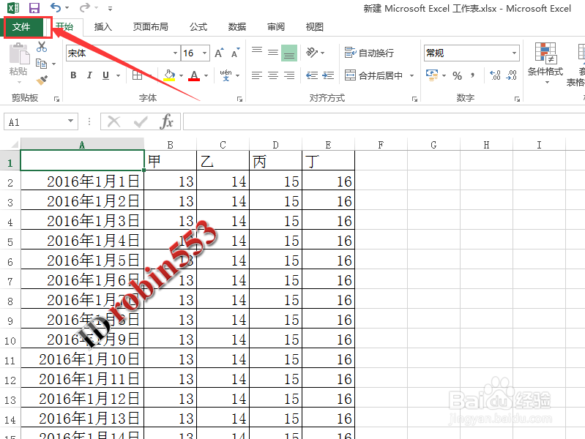This screenshot has height=439, width=585.
Task: Select row 7 header
Action: (x=10, y=281)
